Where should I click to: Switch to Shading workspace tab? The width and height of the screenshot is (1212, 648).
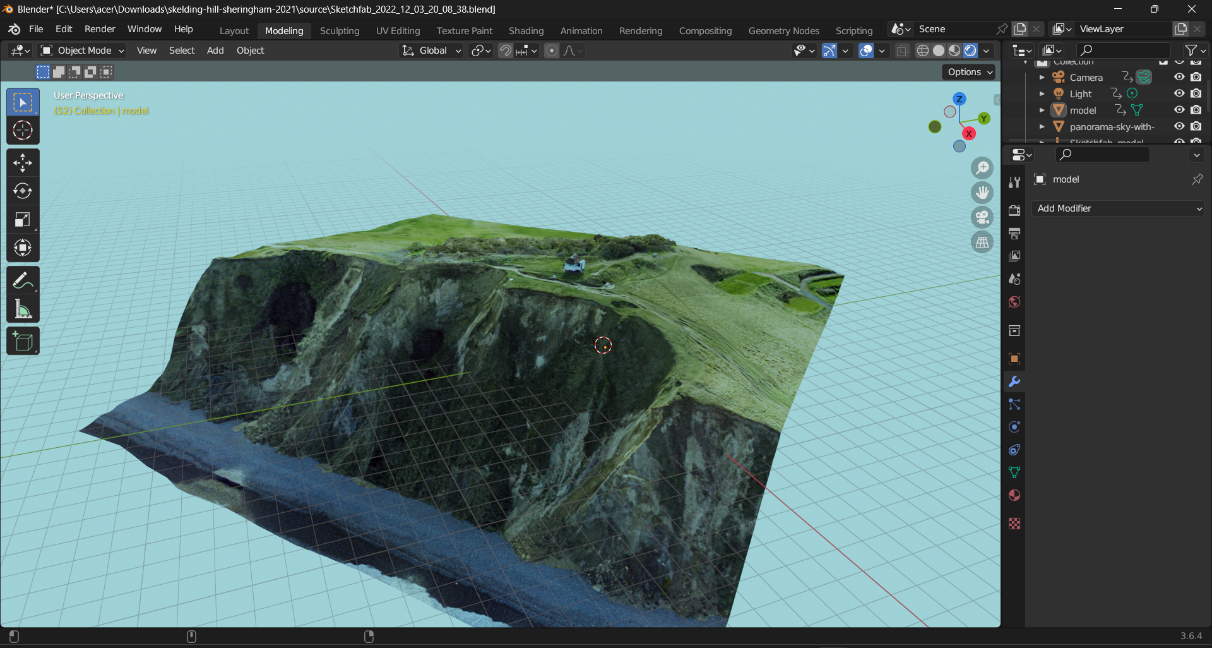point(526,30)
